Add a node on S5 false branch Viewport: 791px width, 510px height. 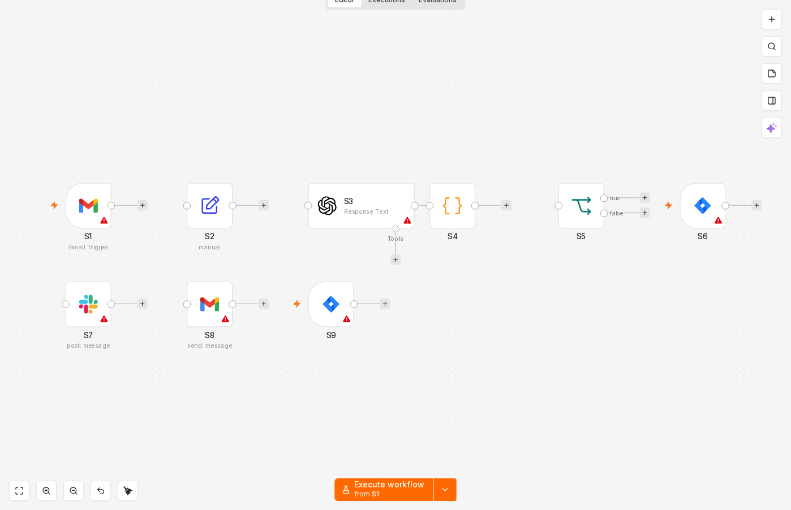tap(644, 213)
